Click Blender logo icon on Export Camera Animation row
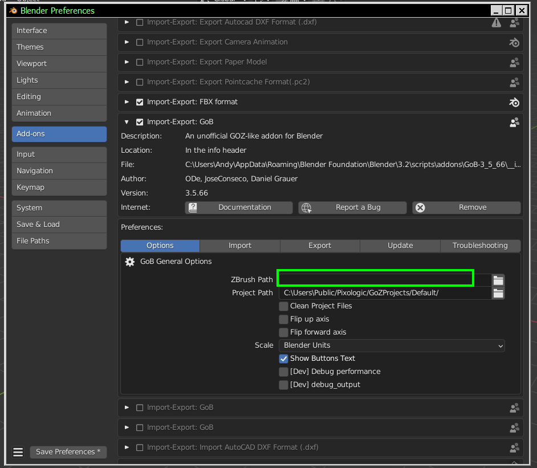 pyautogui.click(x=514, y=42)
